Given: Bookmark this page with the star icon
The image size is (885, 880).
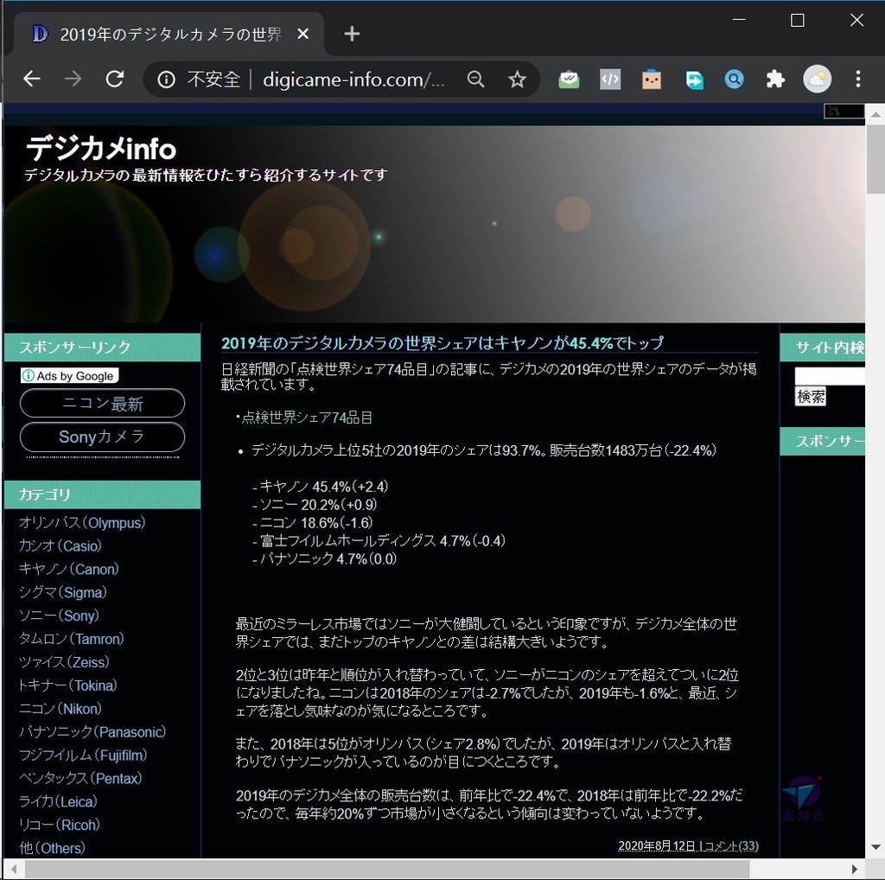Looking at the screenshot, I should click(x=517, y=79).
